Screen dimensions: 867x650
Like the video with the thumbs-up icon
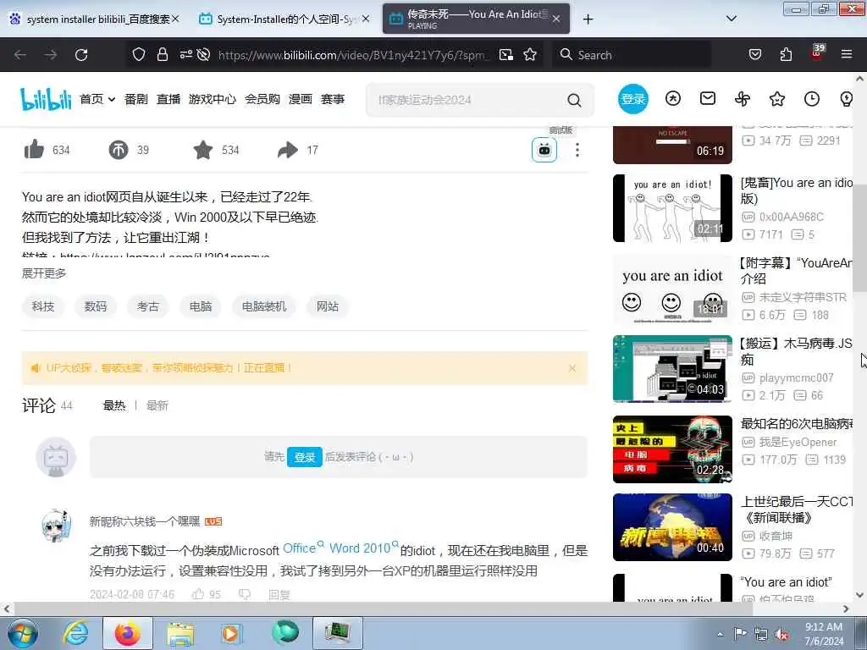click(x=34, y=150)
